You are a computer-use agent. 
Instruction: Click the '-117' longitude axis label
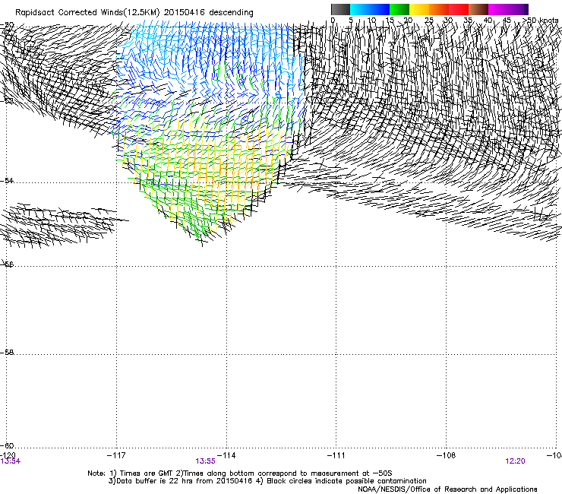pyautogui.click(x=116, y=455)
